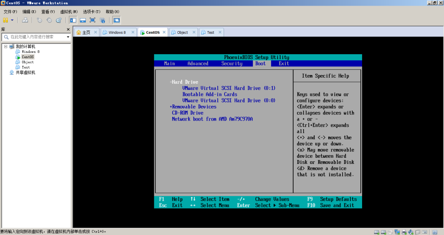Open the 查看(V) menu
The width and height of the screenshot is (444, 235).
click(x=48, y=12)
